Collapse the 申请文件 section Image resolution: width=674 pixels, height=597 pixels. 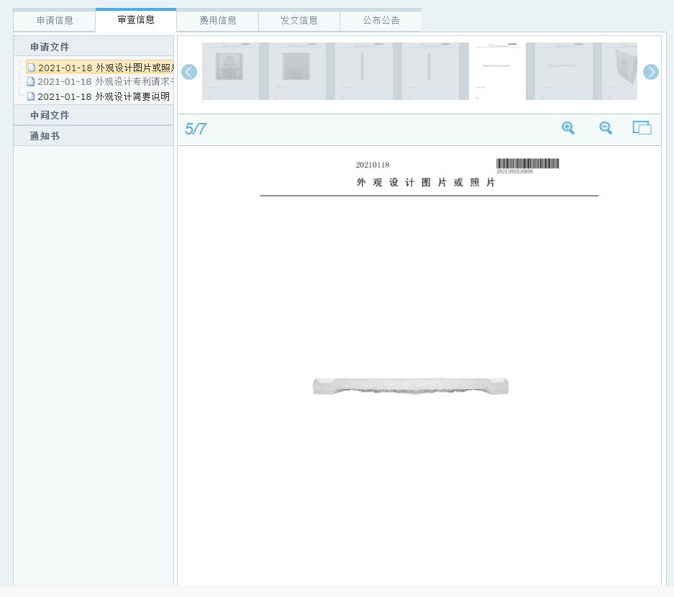point(50,47)
